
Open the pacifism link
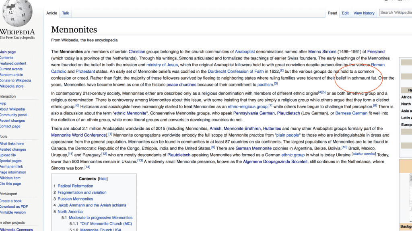(265, 85)
